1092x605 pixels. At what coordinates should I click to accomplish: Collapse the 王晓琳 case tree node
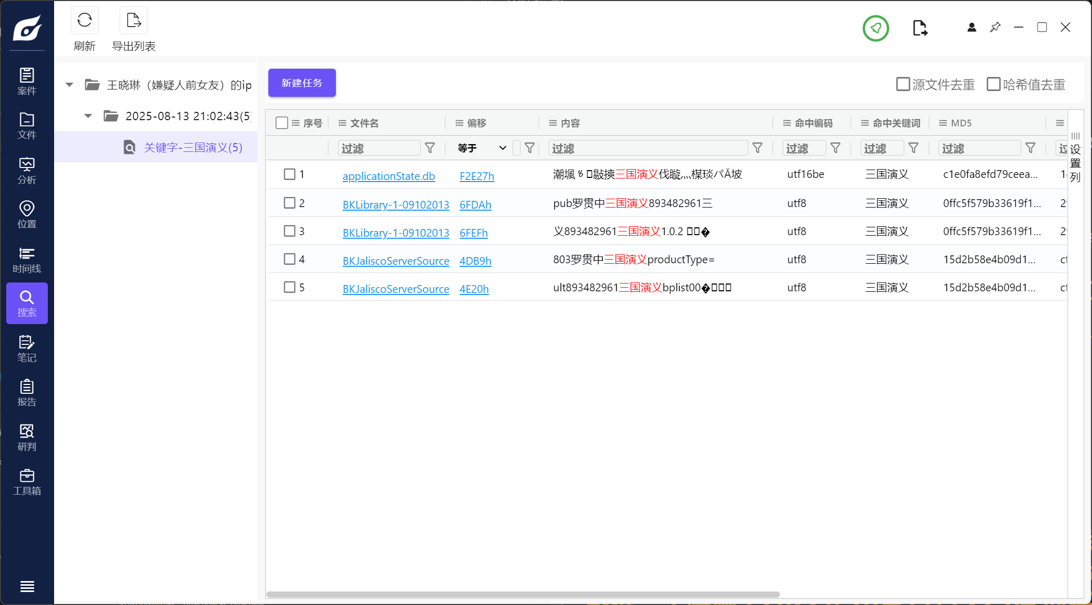[70, 85]
